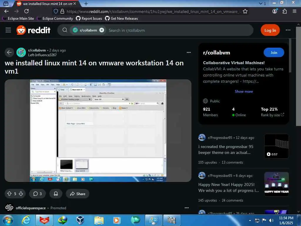Reload the page with the refresh icon
The image size is (301, 226).
tap(26, 11)
